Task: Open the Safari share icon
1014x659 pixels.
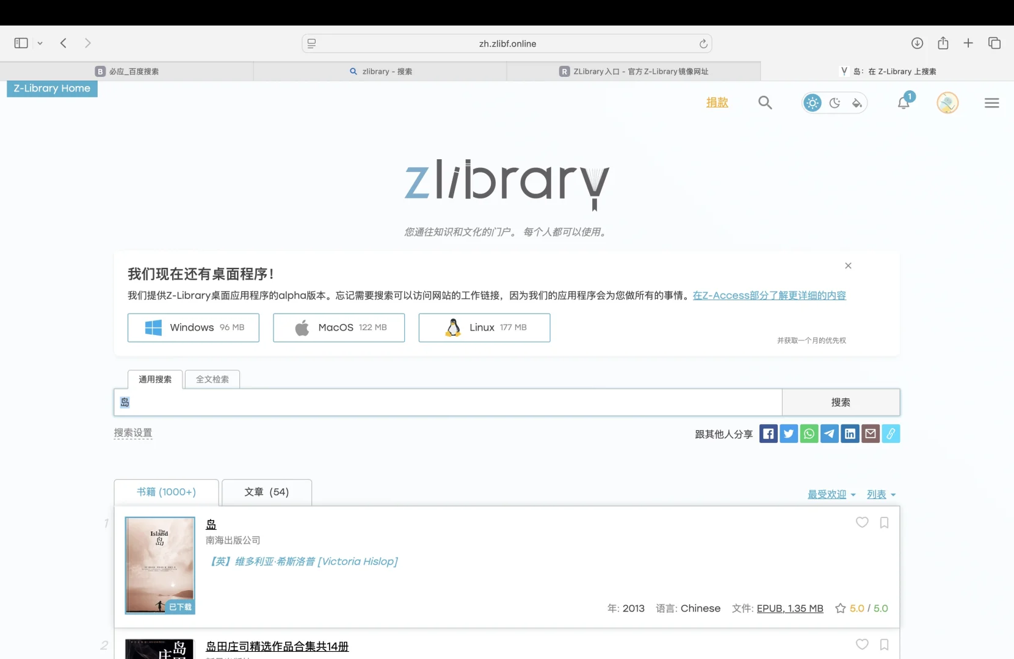Action: tap(943, 43)
